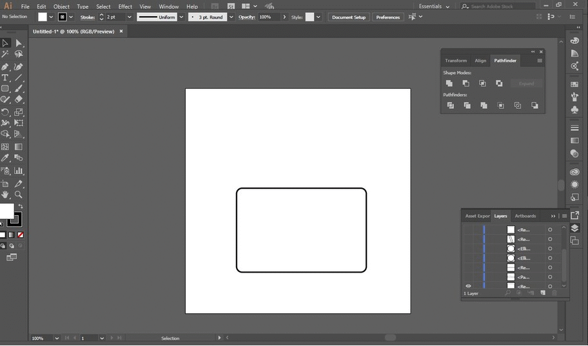Select the Eyedropper tool
588x346 pixels.
(x=5, y=157)
